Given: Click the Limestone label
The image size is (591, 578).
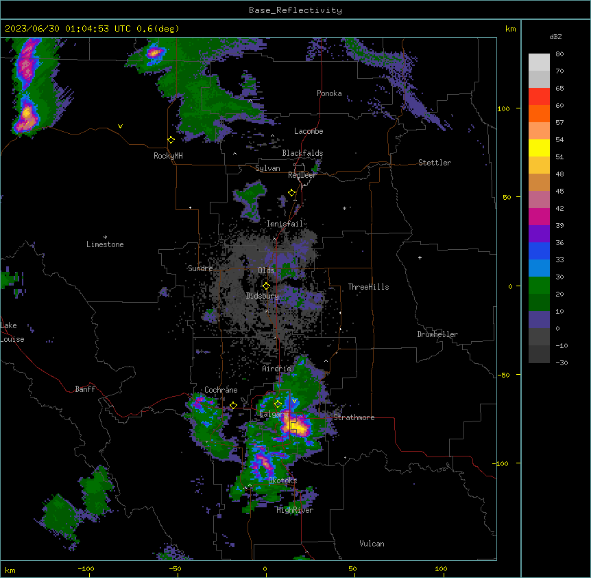Looking at the screenshot, I should 105,244.
